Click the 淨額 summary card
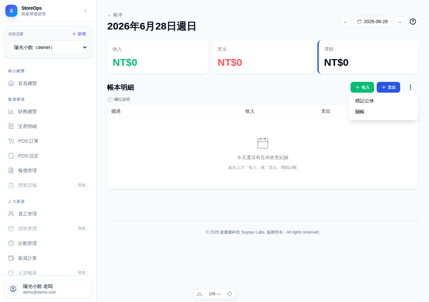 [368, 57]
